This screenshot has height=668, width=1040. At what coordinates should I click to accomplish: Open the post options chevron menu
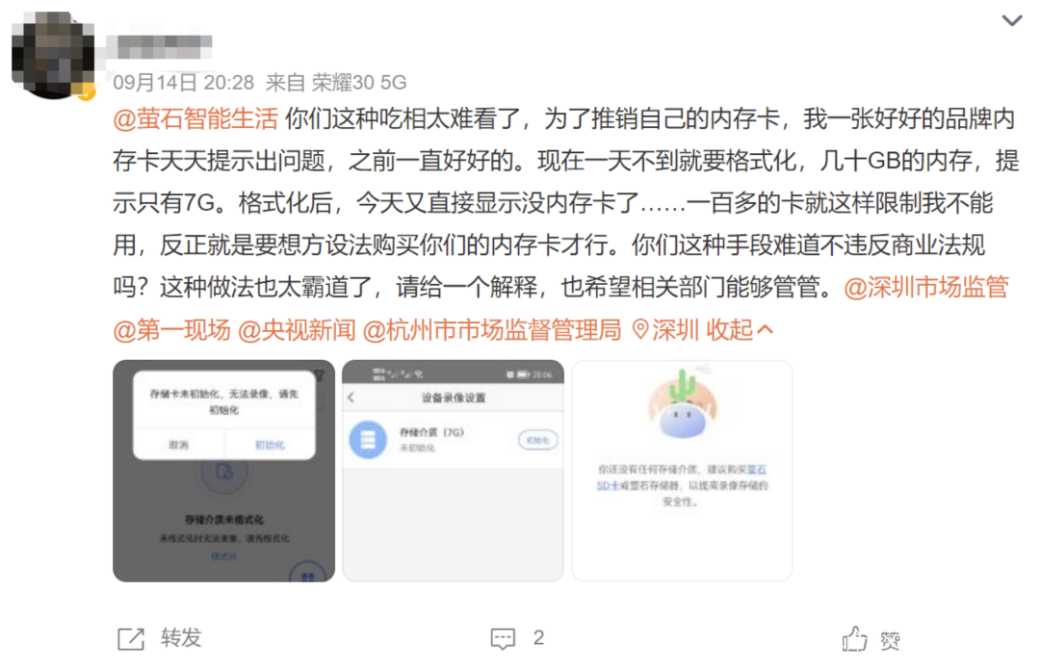pos(1011,21)
